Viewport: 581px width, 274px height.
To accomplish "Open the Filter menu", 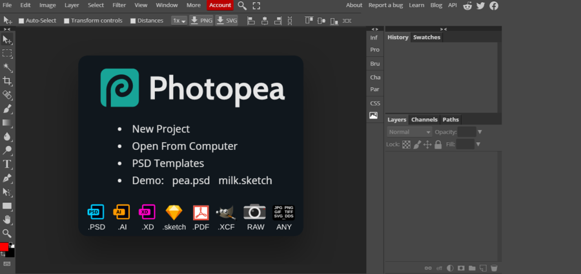I will [x=119, y=5].
